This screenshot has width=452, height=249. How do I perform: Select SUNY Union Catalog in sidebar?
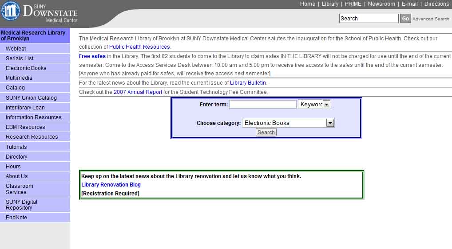35,98
